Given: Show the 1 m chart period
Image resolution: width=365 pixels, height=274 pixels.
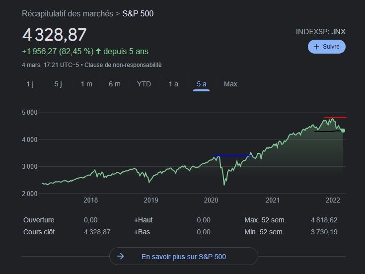Looking at the screenshot, I should point(86,84).
